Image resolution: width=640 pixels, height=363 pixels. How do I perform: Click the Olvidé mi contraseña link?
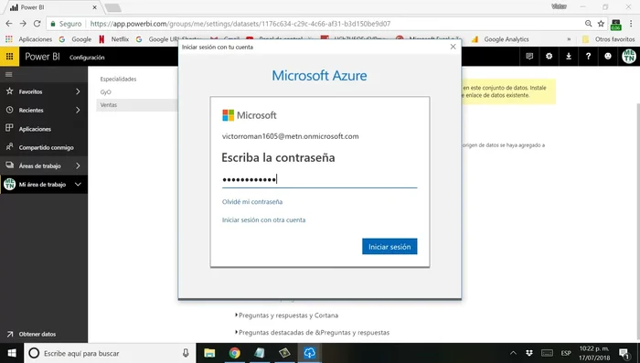coord(252,202)
